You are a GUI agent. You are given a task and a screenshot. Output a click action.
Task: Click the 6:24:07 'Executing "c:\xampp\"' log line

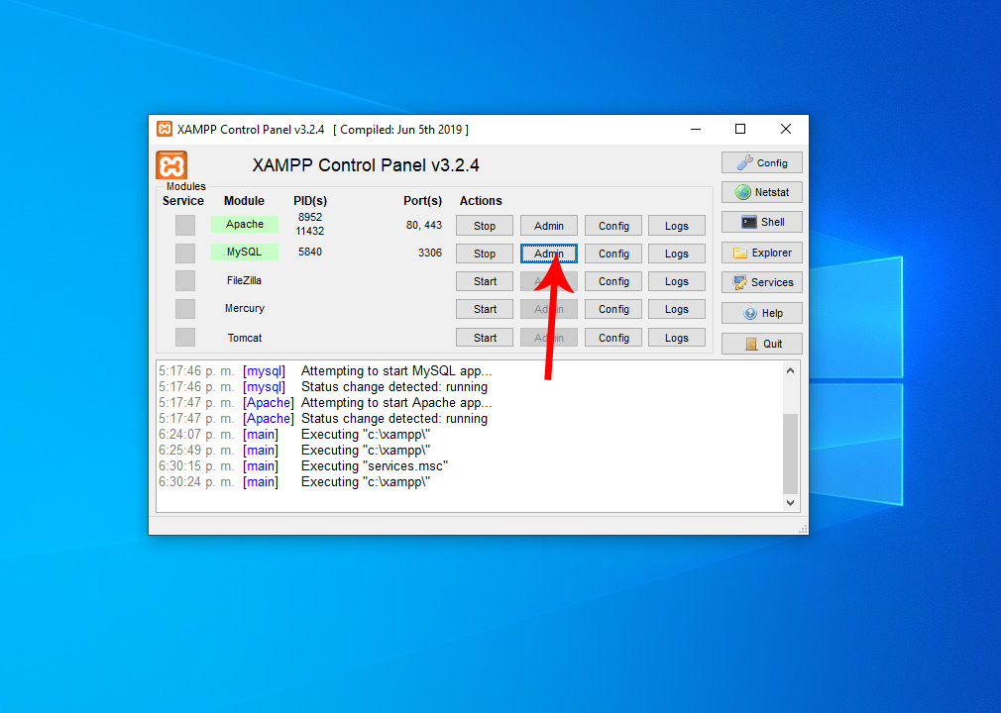click(365, 435)
